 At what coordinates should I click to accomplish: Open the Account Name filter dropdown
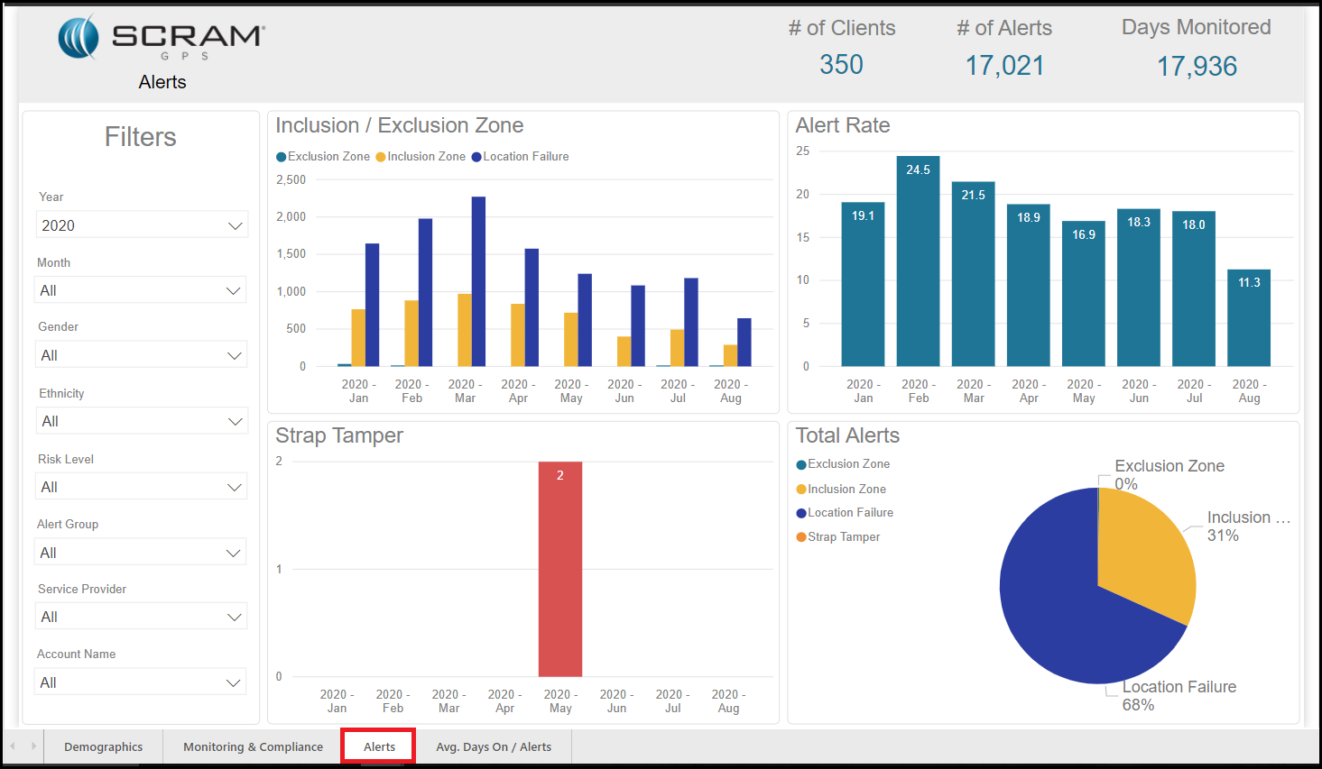142,682
